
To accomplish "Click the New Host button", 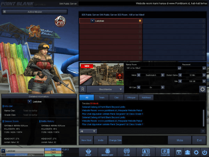I will (86, 140).
